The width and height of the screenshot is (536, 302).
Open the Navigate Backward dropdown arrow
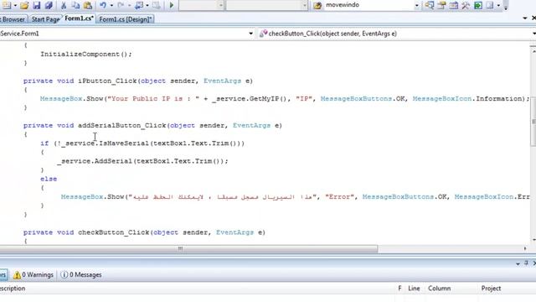coord(147,5)
